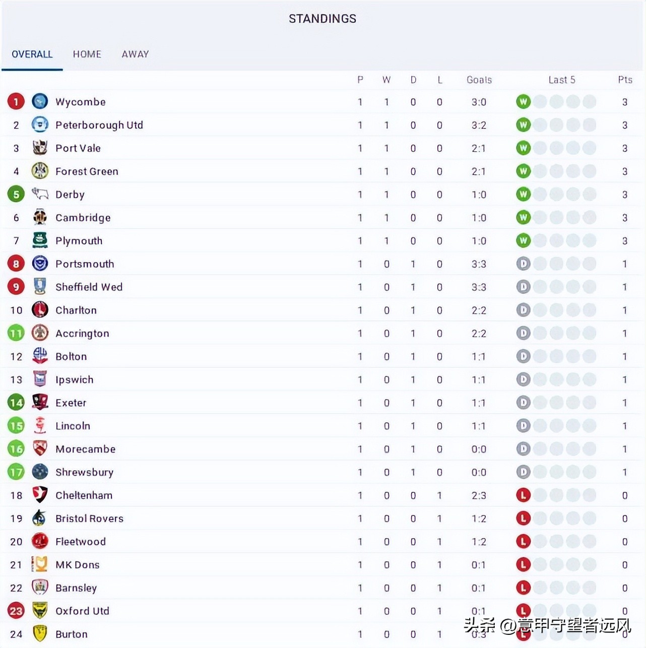The height and width of the screenshot is (648, 646).
Task: Click the Plymouth club badge icon
Action: pyautogui.click(x=40, y=240)
